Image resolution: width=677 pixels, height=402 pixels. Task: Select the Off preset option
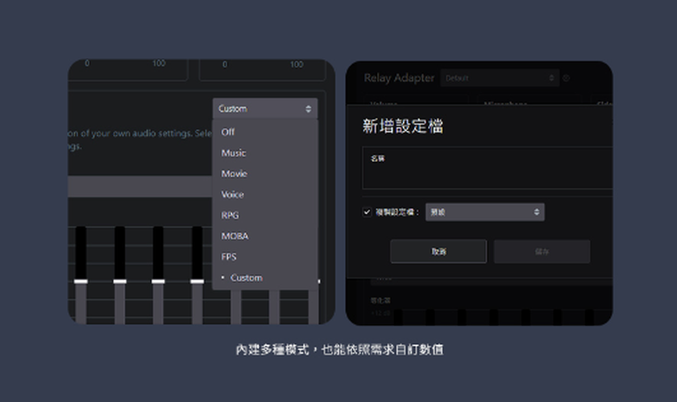coord(229,132)
